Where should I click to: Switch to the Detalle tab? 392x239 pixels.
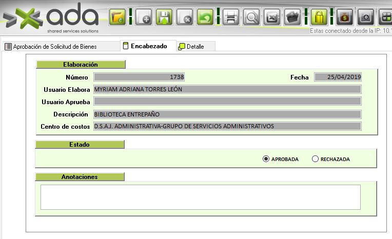pos(195,46)
